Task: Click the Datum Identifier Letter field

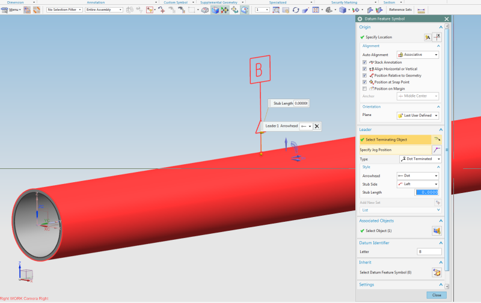Action: [429, 252]
